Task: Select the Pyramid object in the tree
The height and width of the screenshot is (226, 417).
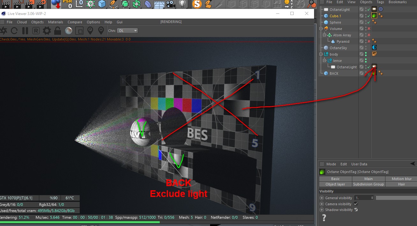Action: pyautogui.click(x=343, y=41)
